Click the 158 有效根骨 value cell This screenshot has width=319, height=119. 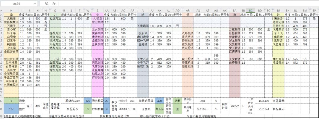click(x=132, y=101)
